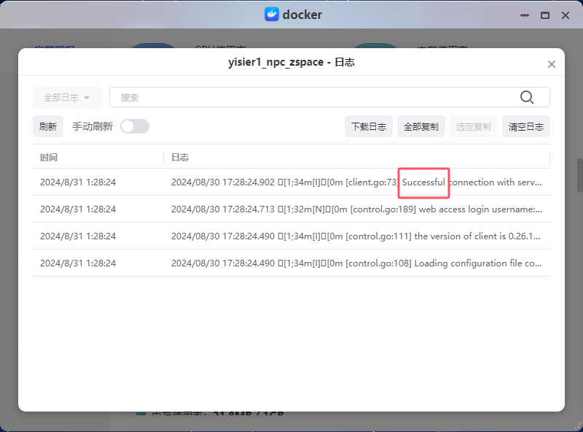Image resolution: width=583 pixels, height=432 pixels.
Task: Select the version of client log row
Action: (x=291, y=236)
